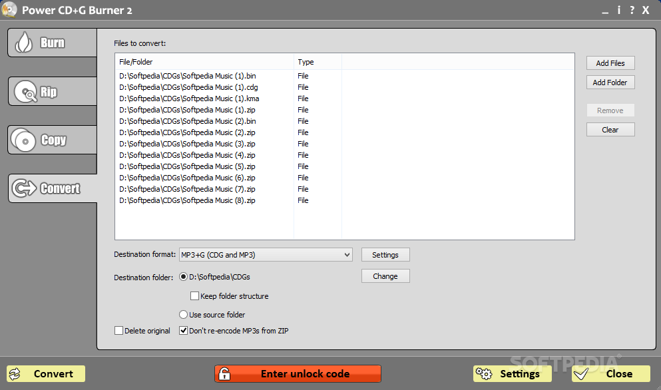Open the Destination format dropdown
661x390 pixels.
(266, 255)
